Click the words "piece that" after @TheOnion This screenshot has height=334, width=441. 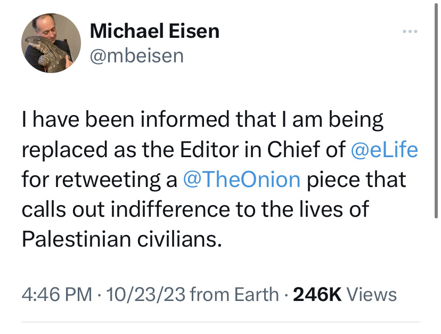[x=357, y=180]
